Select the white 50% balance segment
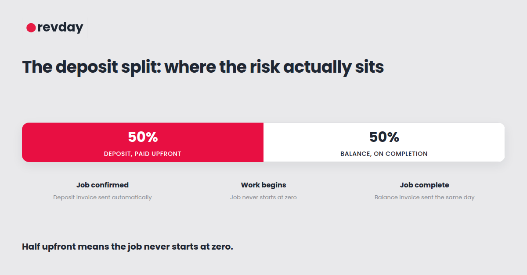The image size is (527, 275). click(384, 142)
